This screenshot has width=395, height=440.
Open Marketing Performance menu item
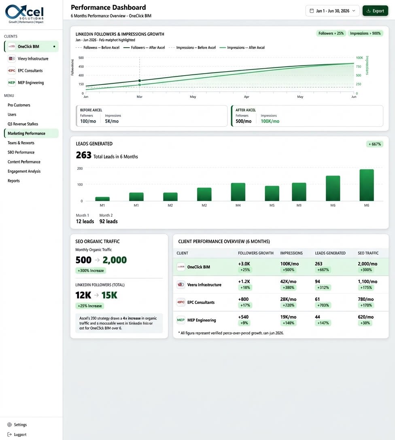(31, 133)
